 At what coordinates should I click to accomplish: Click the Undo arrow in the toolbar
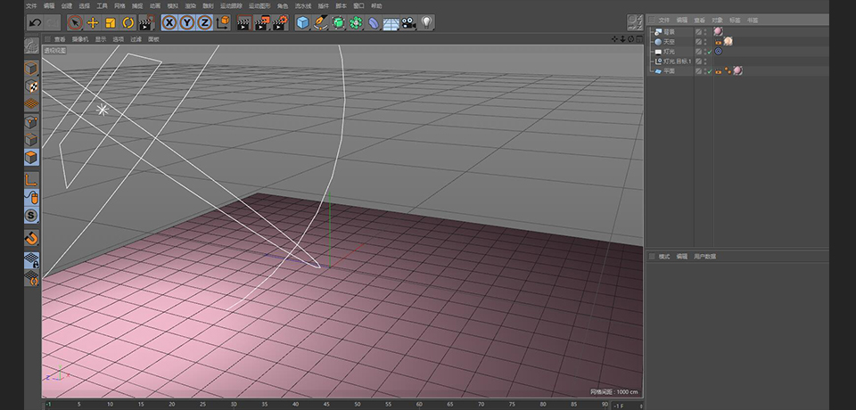(x=35, y=22)
